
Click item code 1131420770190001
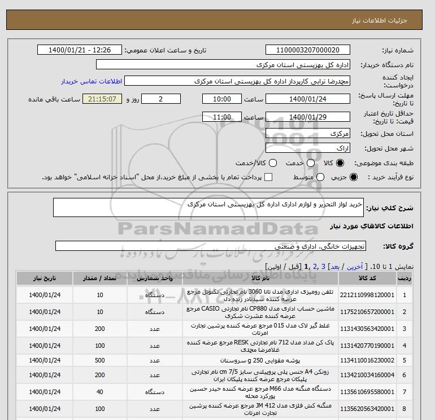pos(367,346)
